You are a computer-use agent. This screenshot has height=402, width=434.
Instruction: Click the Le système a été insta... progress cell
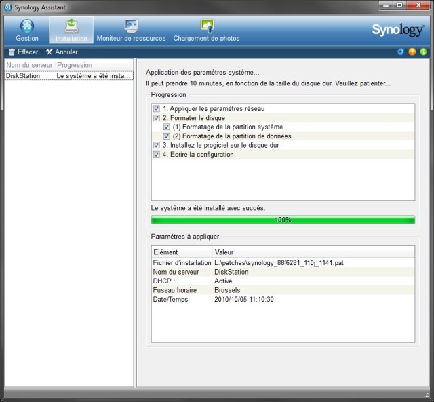point(94,75)
